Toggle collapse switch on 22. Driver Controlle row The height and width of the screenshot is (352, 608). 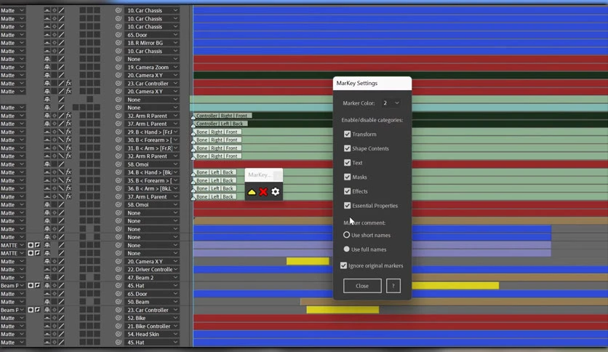(55, 269)
